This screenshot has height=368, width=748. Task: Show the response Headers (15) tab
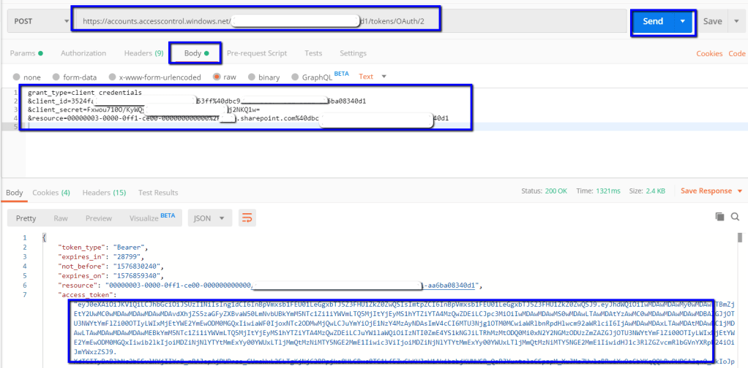pos(102,192)
